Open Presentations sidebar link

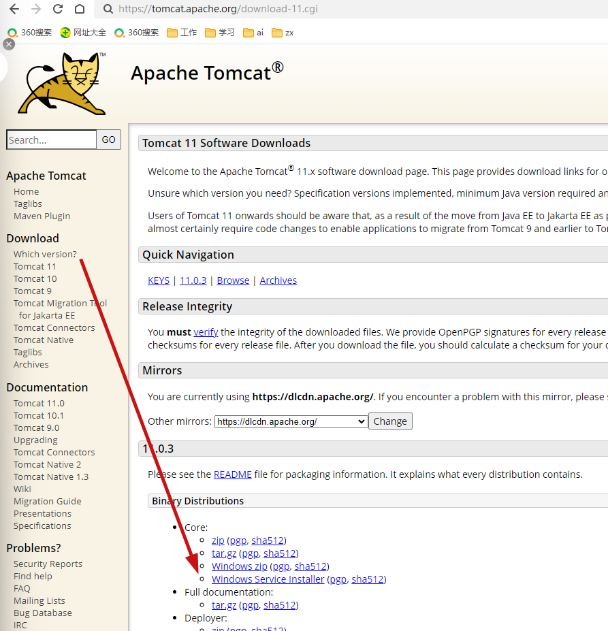[42, 513]
